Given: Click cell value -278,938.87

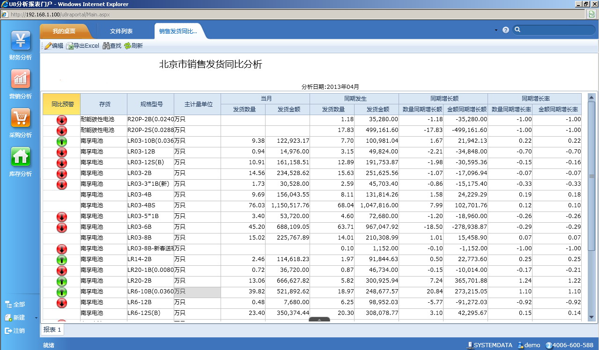Looking at the screenshot, I should (x=466, y=227).
